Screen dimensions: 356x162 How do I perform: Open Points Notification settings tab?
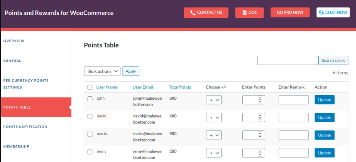pos(25,127)
